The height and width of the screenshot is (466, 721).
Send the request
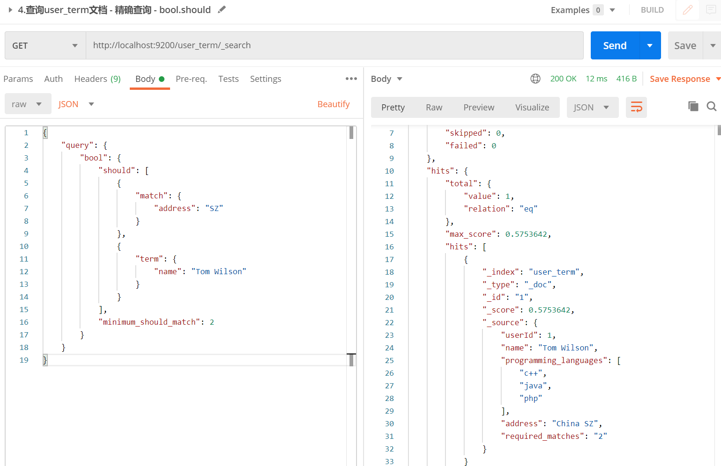click(x=615, y=45)
